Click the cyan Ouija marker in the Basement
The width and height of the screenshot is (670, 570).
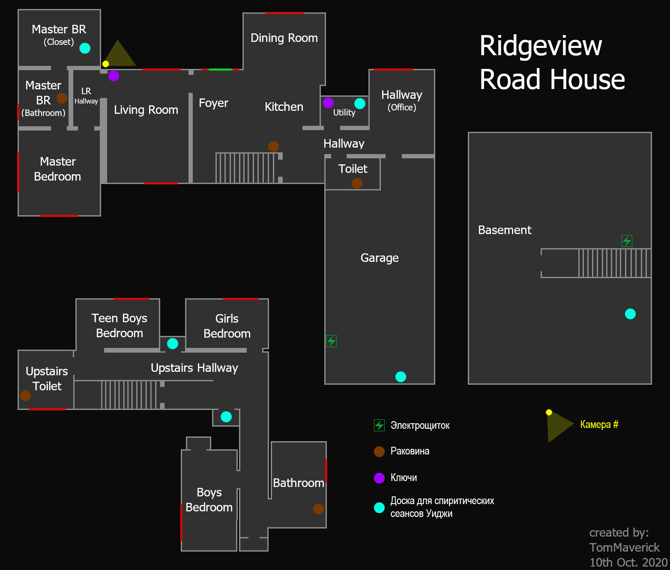coord(630,314)
